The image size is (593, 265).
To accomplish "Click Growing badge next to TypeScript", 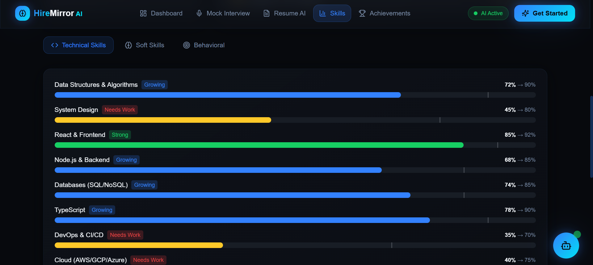I will click(102, 210).
